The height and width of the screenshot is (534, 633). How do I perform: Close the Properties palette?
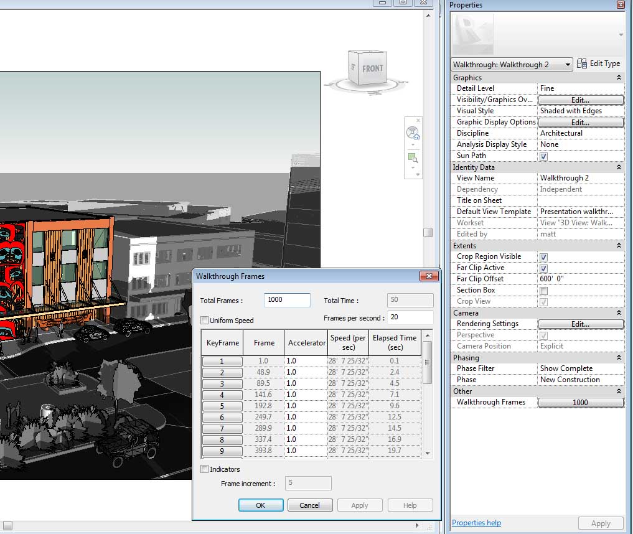click(x=621, y=5)
